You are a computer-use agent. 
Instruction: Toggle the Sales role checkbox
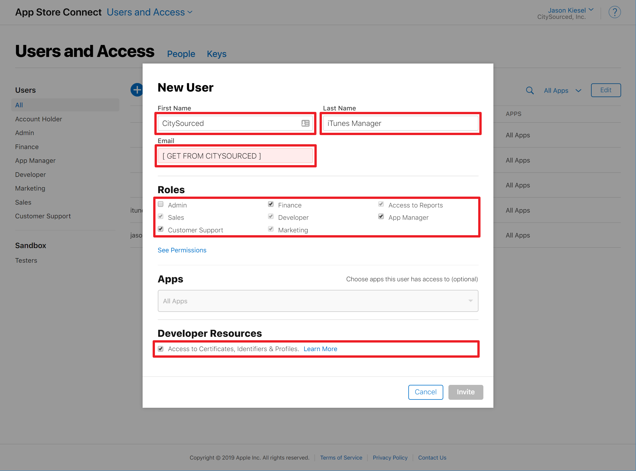161,217
